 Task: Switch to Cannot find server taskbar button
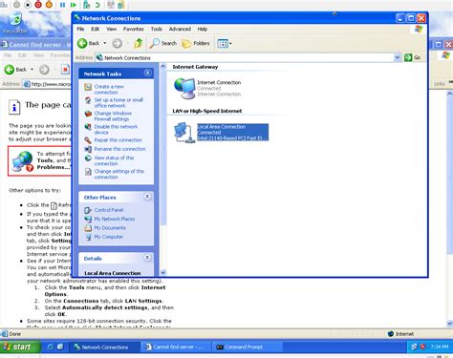click(x=176, y=347)
